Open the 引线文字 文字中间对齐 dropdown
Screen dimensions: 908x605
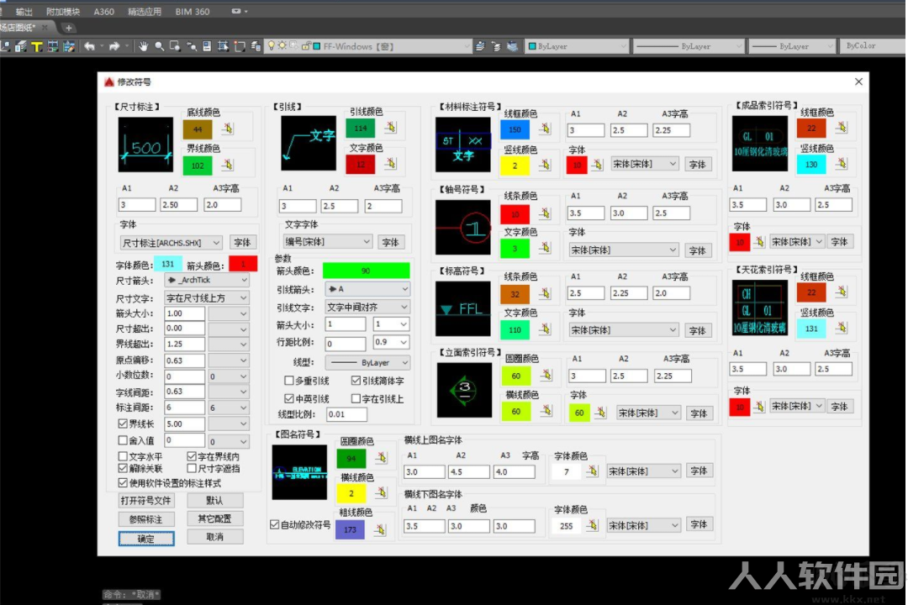coord(367,307)
